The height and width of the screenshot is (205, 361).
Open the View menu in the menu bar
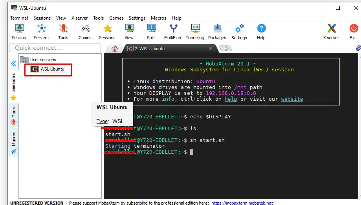(x=61, y=18)
